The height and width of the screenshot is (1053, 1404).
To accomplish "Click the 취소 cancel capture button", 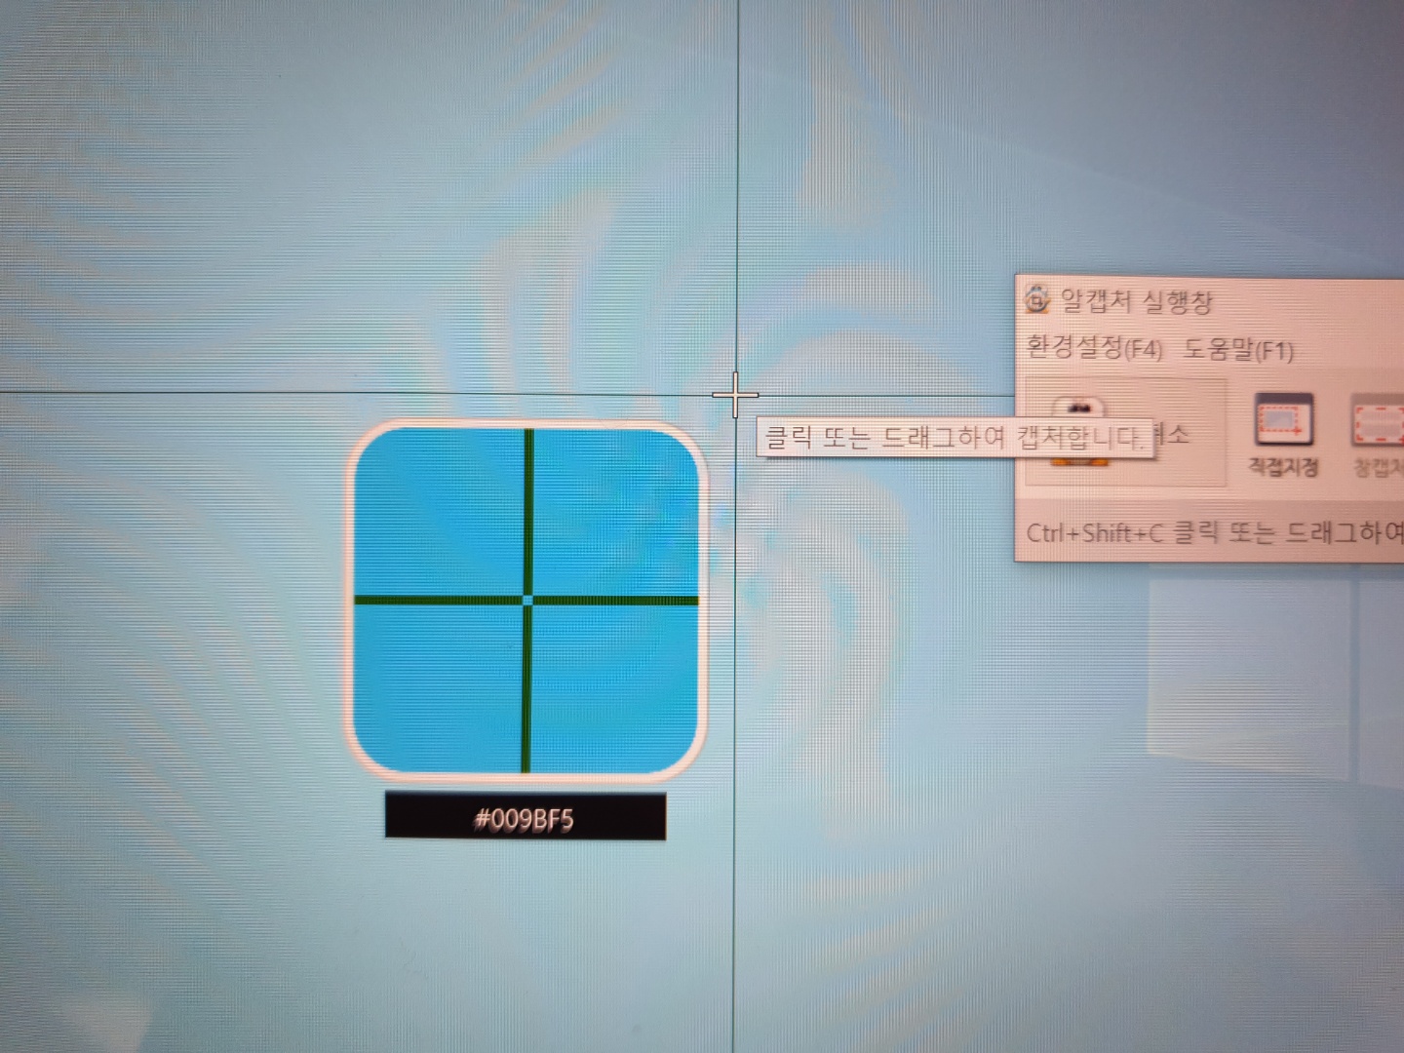I will (x=1126, y=433).
